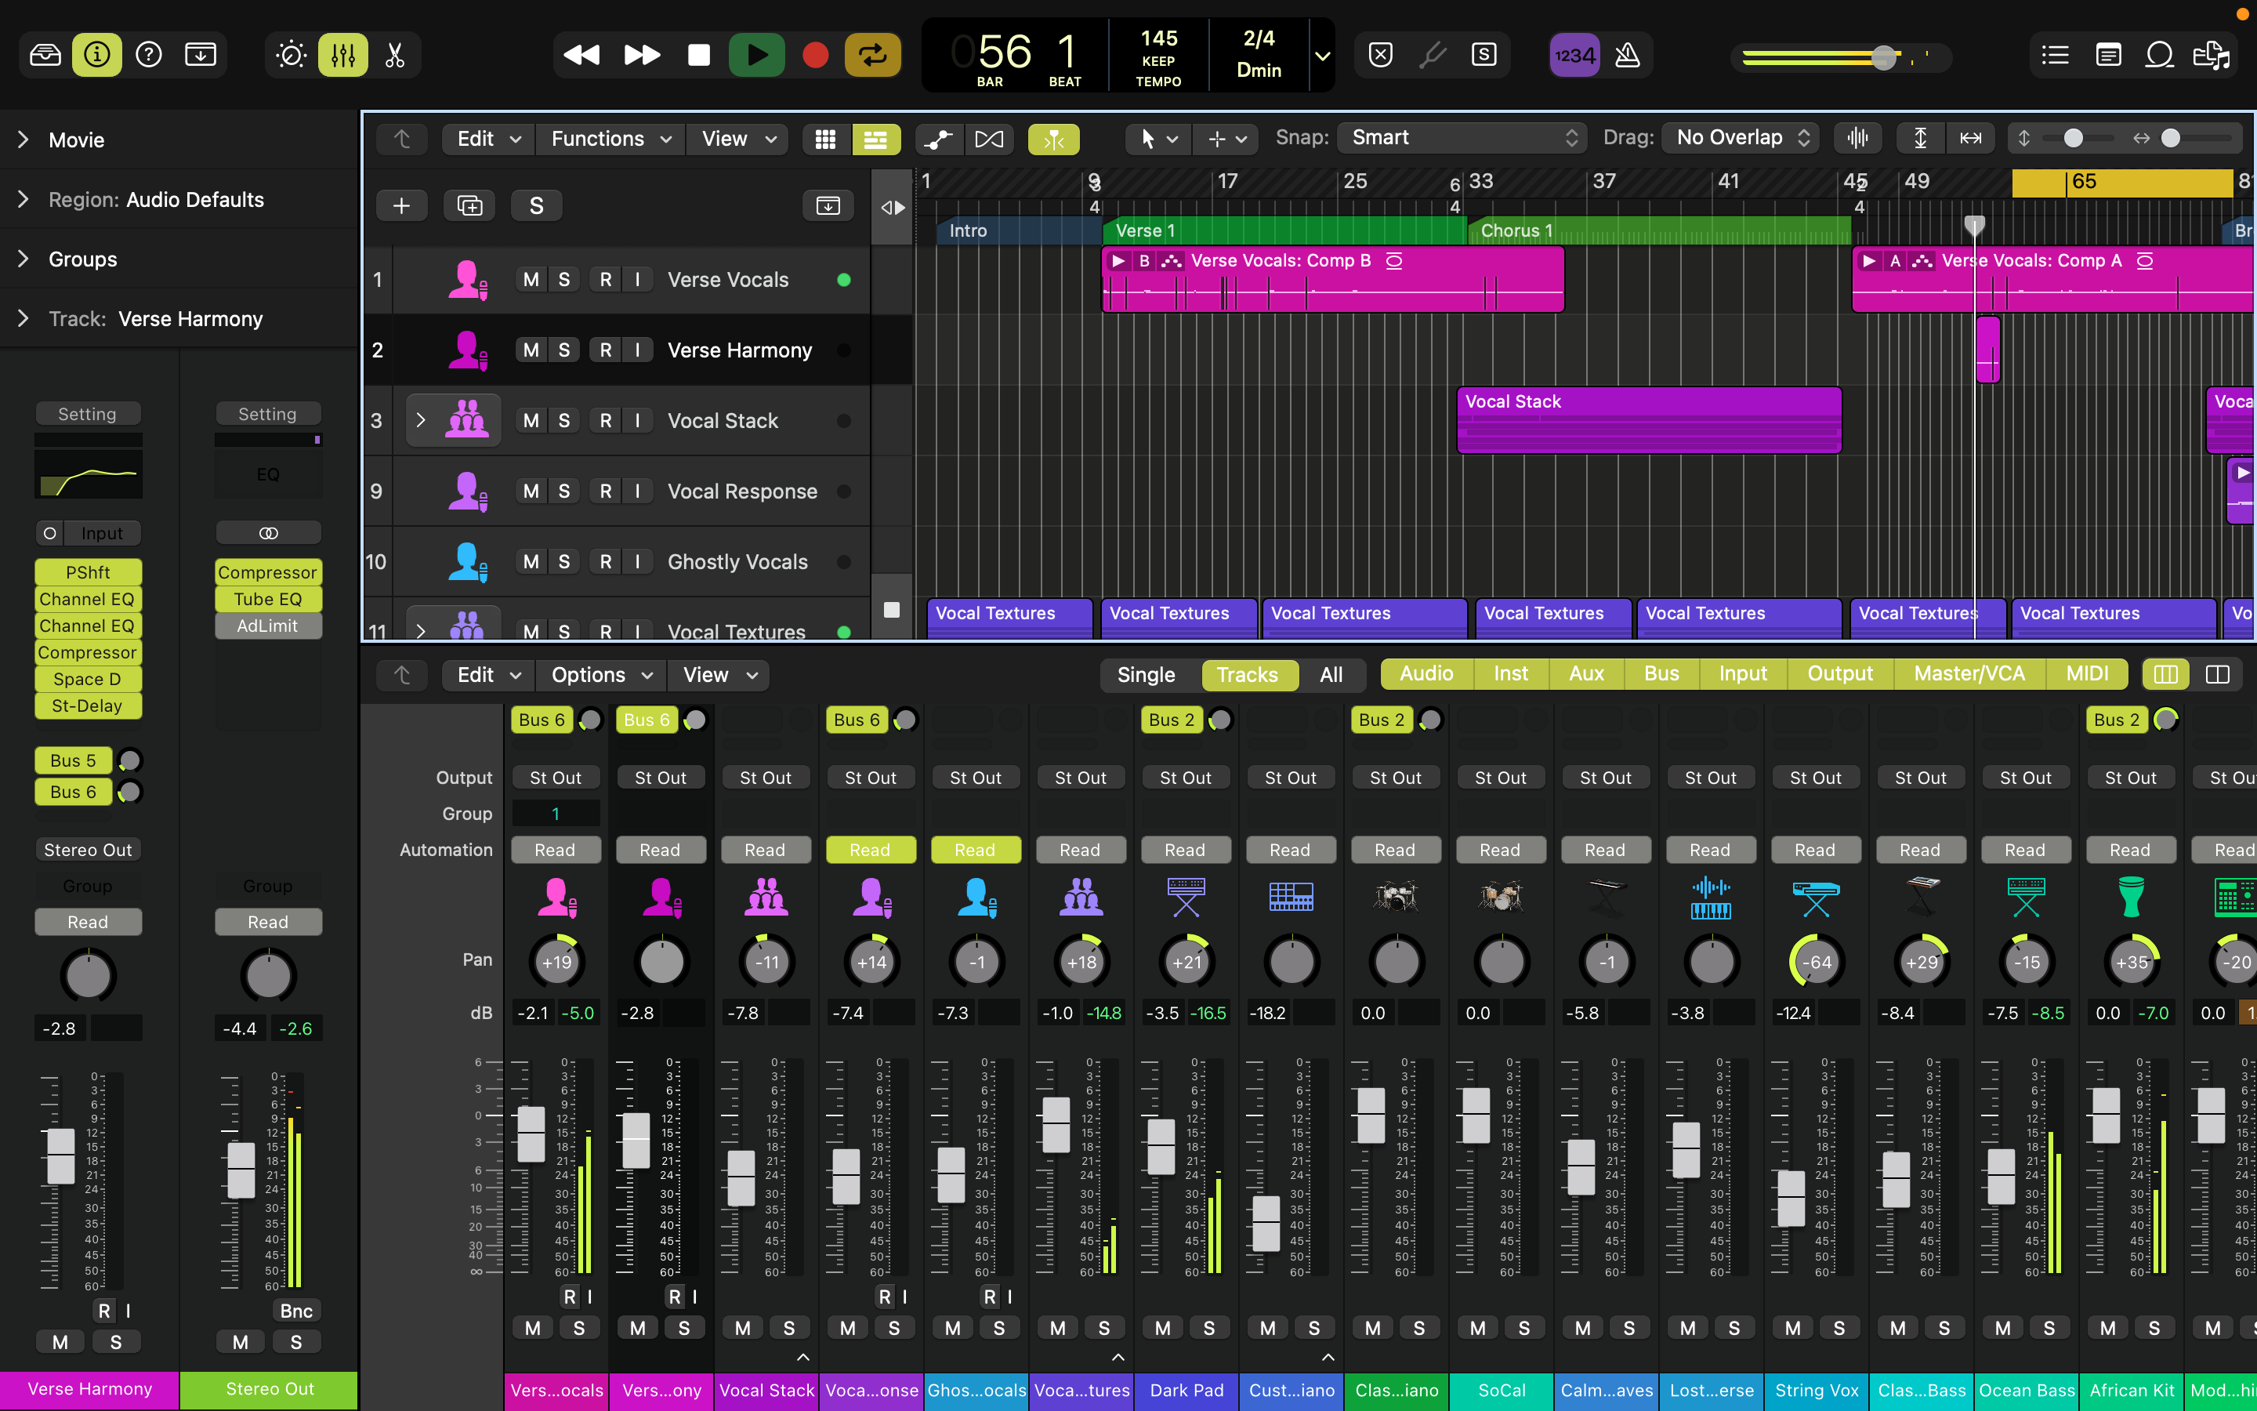The width and height of the screenshot is (2257, 1411).
Task: Toggle Cycle mode button
Action: 873,55
